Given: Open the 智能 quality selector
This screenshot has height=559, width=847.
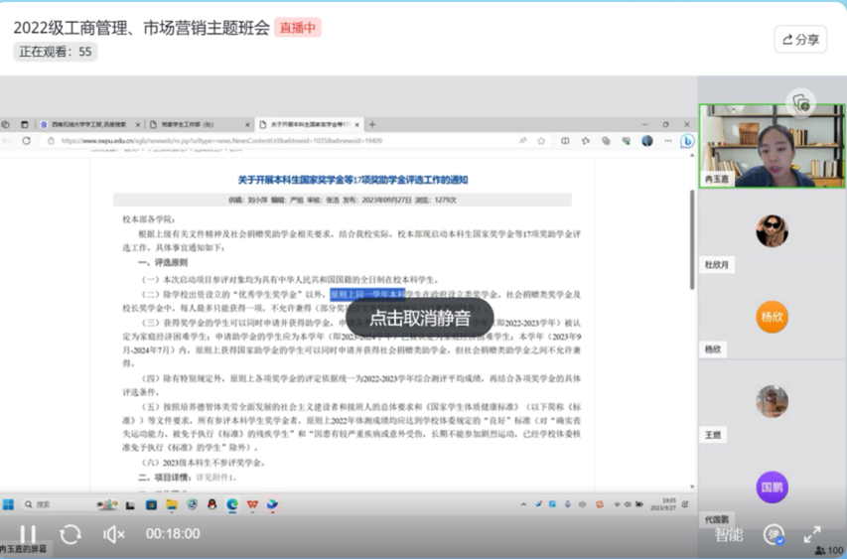Looking at the screenshot, I should click(x=729, y=534).
